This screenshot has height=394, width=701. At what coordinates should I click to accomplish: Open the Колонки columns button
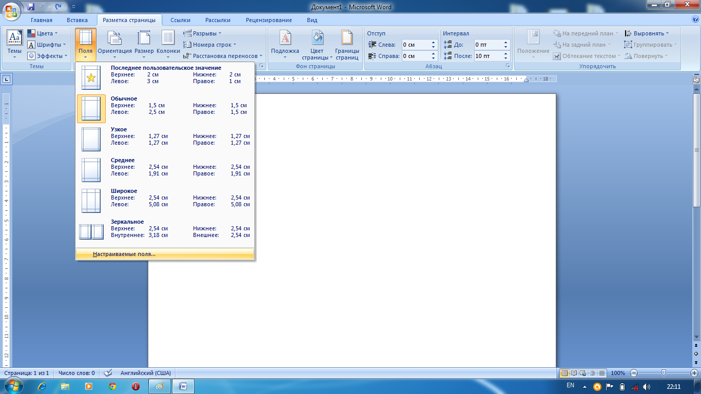coord(168,45)
